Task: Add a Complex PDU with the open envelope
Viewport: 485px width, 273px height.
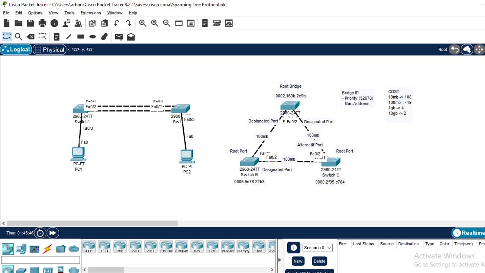Action: 131,37
